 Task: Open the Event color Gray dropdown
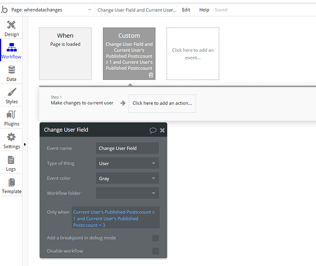click(x=128, y=178)
